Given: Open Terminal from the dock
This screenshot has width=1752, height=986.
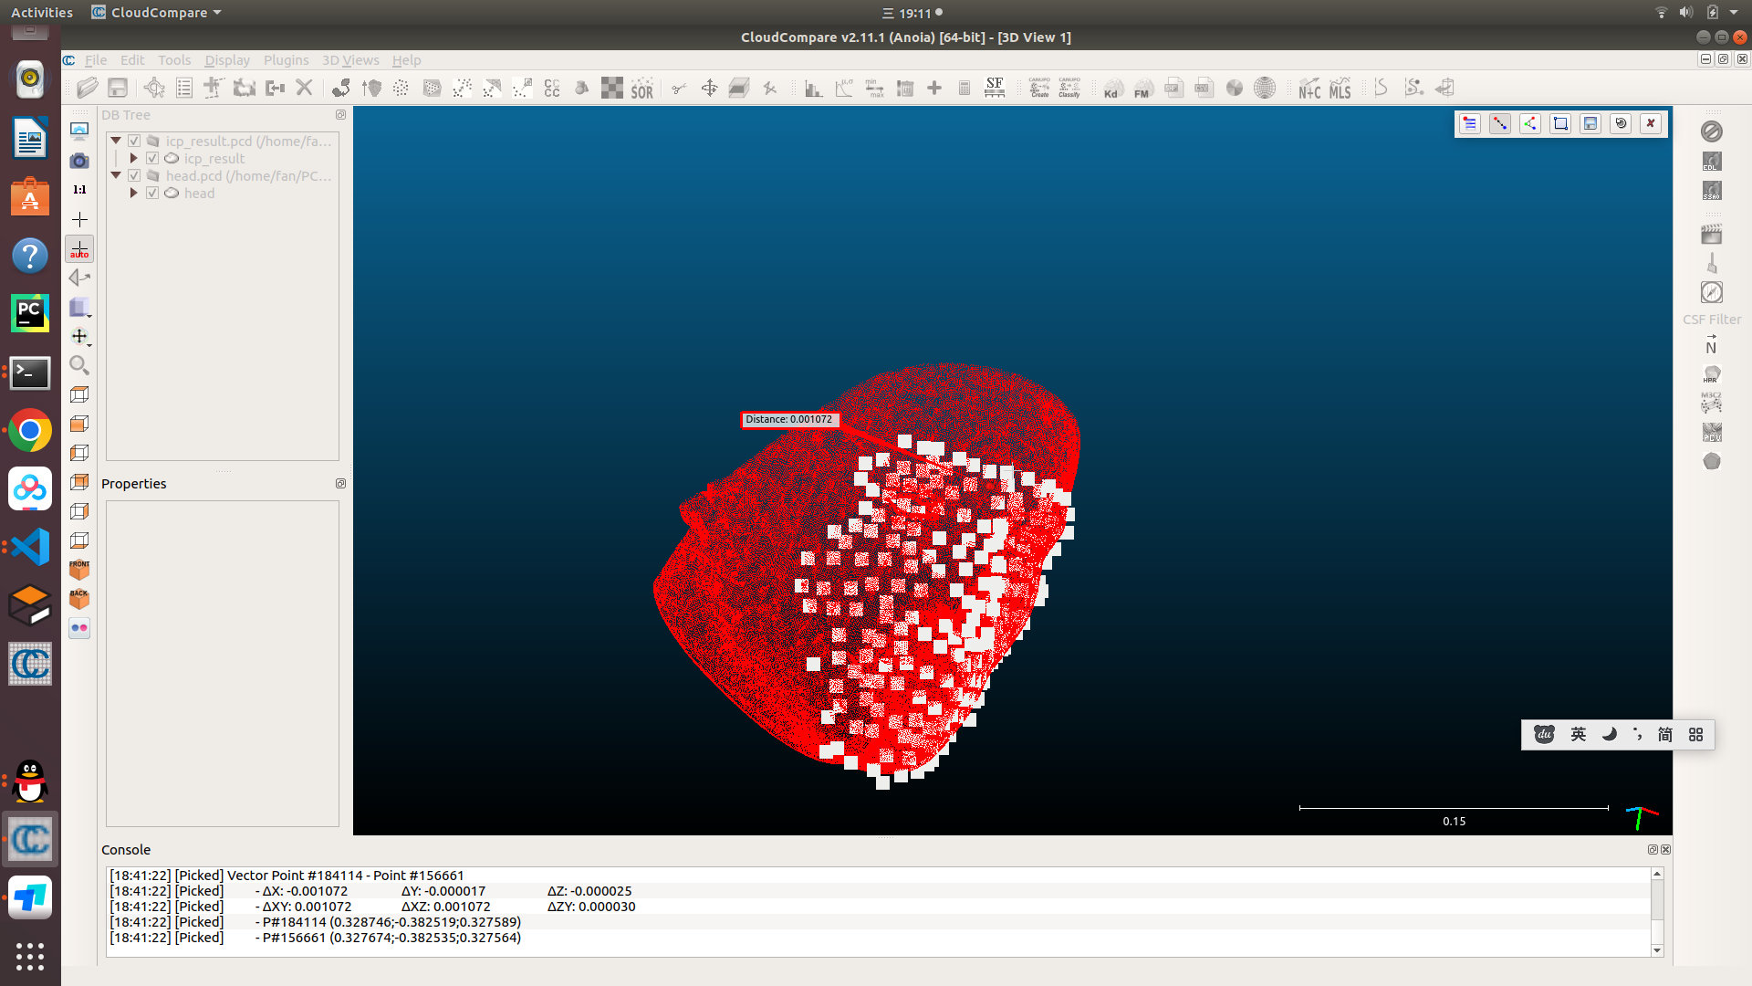Looking at the screenshot, I should coord(30,372).
